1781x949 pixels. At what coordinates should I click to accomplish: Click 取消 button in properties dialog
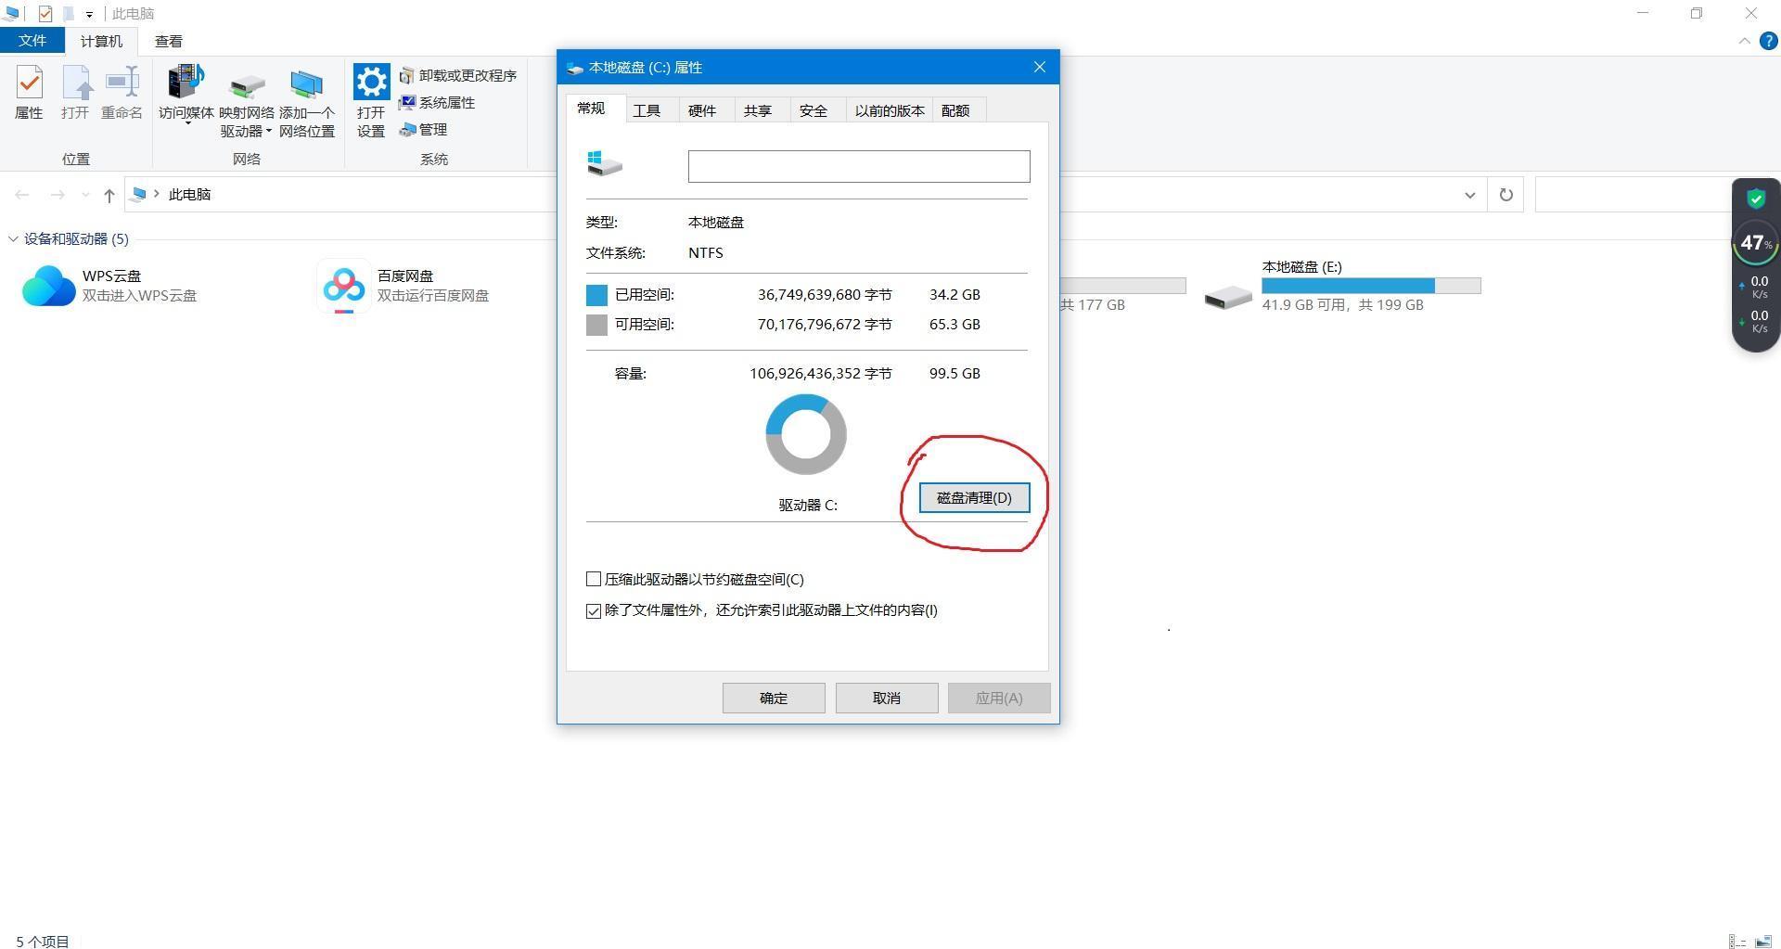[x=887, y=698]
